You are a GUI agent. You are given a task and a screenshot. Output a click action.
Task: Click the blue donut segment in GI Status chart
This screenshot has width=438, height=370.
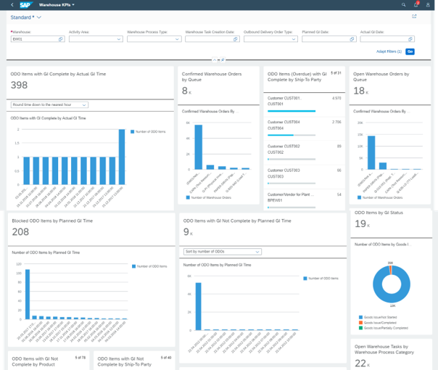tap(392, 300)
